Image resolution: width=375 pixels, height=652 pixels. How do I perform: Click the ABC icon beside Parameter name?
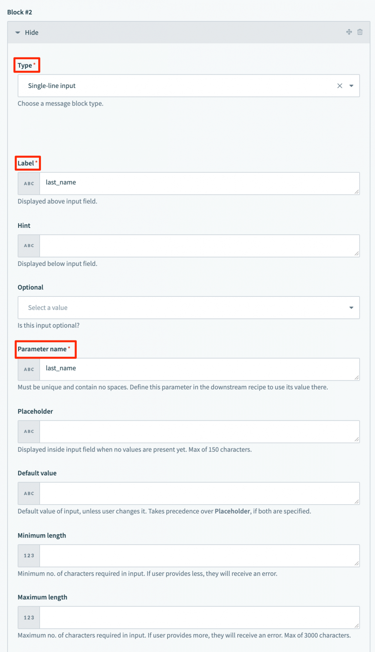coord(29,369)
